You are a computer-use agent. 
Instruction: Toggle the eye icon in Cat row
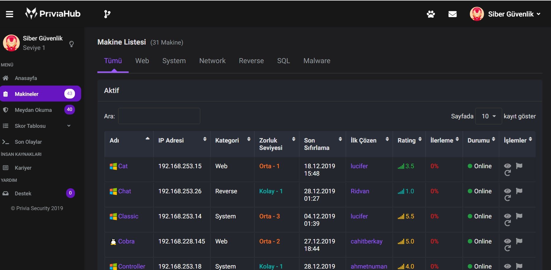pos(507,166)
